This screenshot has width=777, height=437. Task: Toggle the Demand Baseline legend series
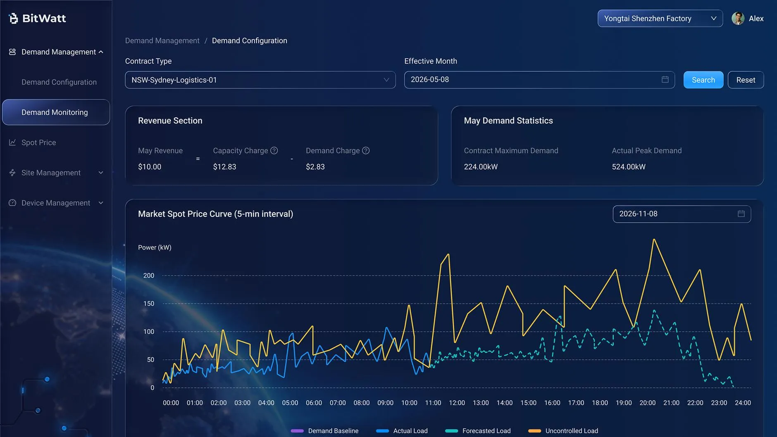pyautogui.click(x=324, y=430)
